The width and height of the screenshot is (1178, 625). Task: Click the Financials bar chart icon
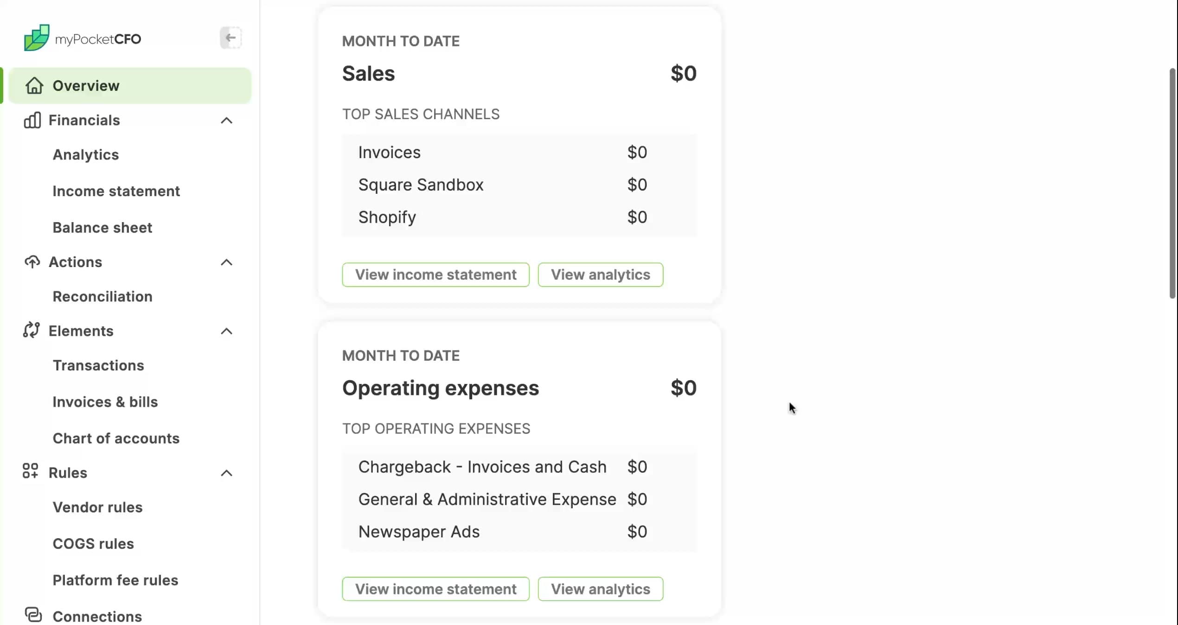[x=32, y=120]
